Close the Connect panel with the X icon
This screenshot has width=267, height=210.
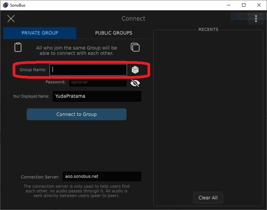[x=11, y=19]
